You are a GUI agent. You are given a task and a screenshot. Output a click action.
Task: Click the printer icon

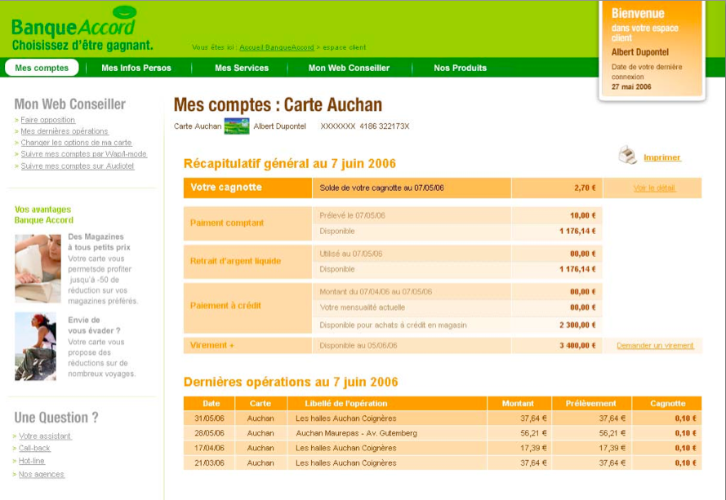point(627,155)
